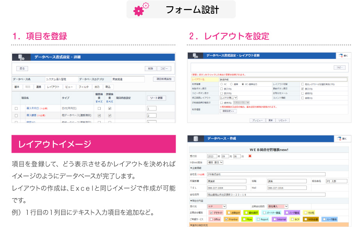Click the red X beside the 受付日 date
This screenshot has height=227, width=363.
(x=250, y=156)
